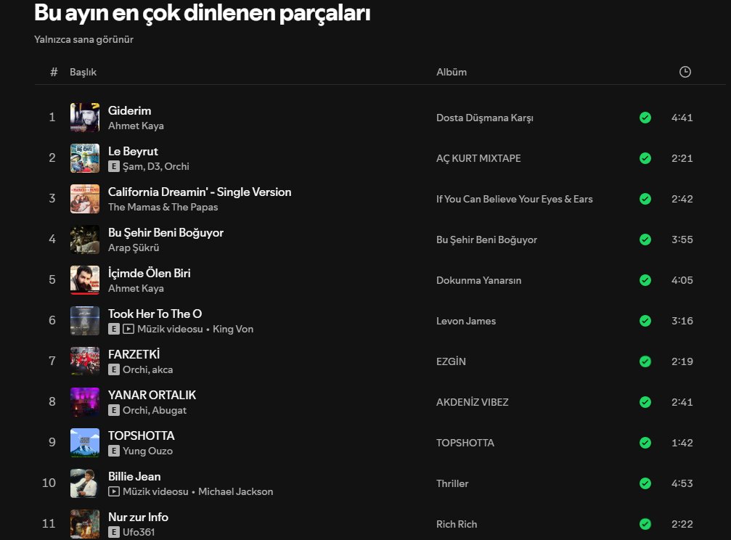Select the Billie Jean title
Image resolution: width=731 pixels, height=540 pixels.
click(x=134, y=476)
